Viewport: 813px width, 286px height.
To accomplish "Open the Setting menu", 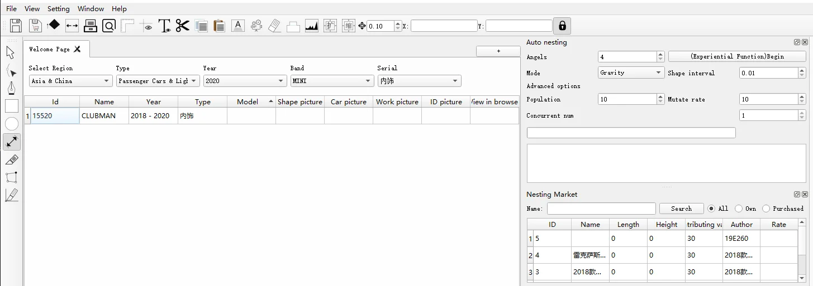I will [58, 9].
